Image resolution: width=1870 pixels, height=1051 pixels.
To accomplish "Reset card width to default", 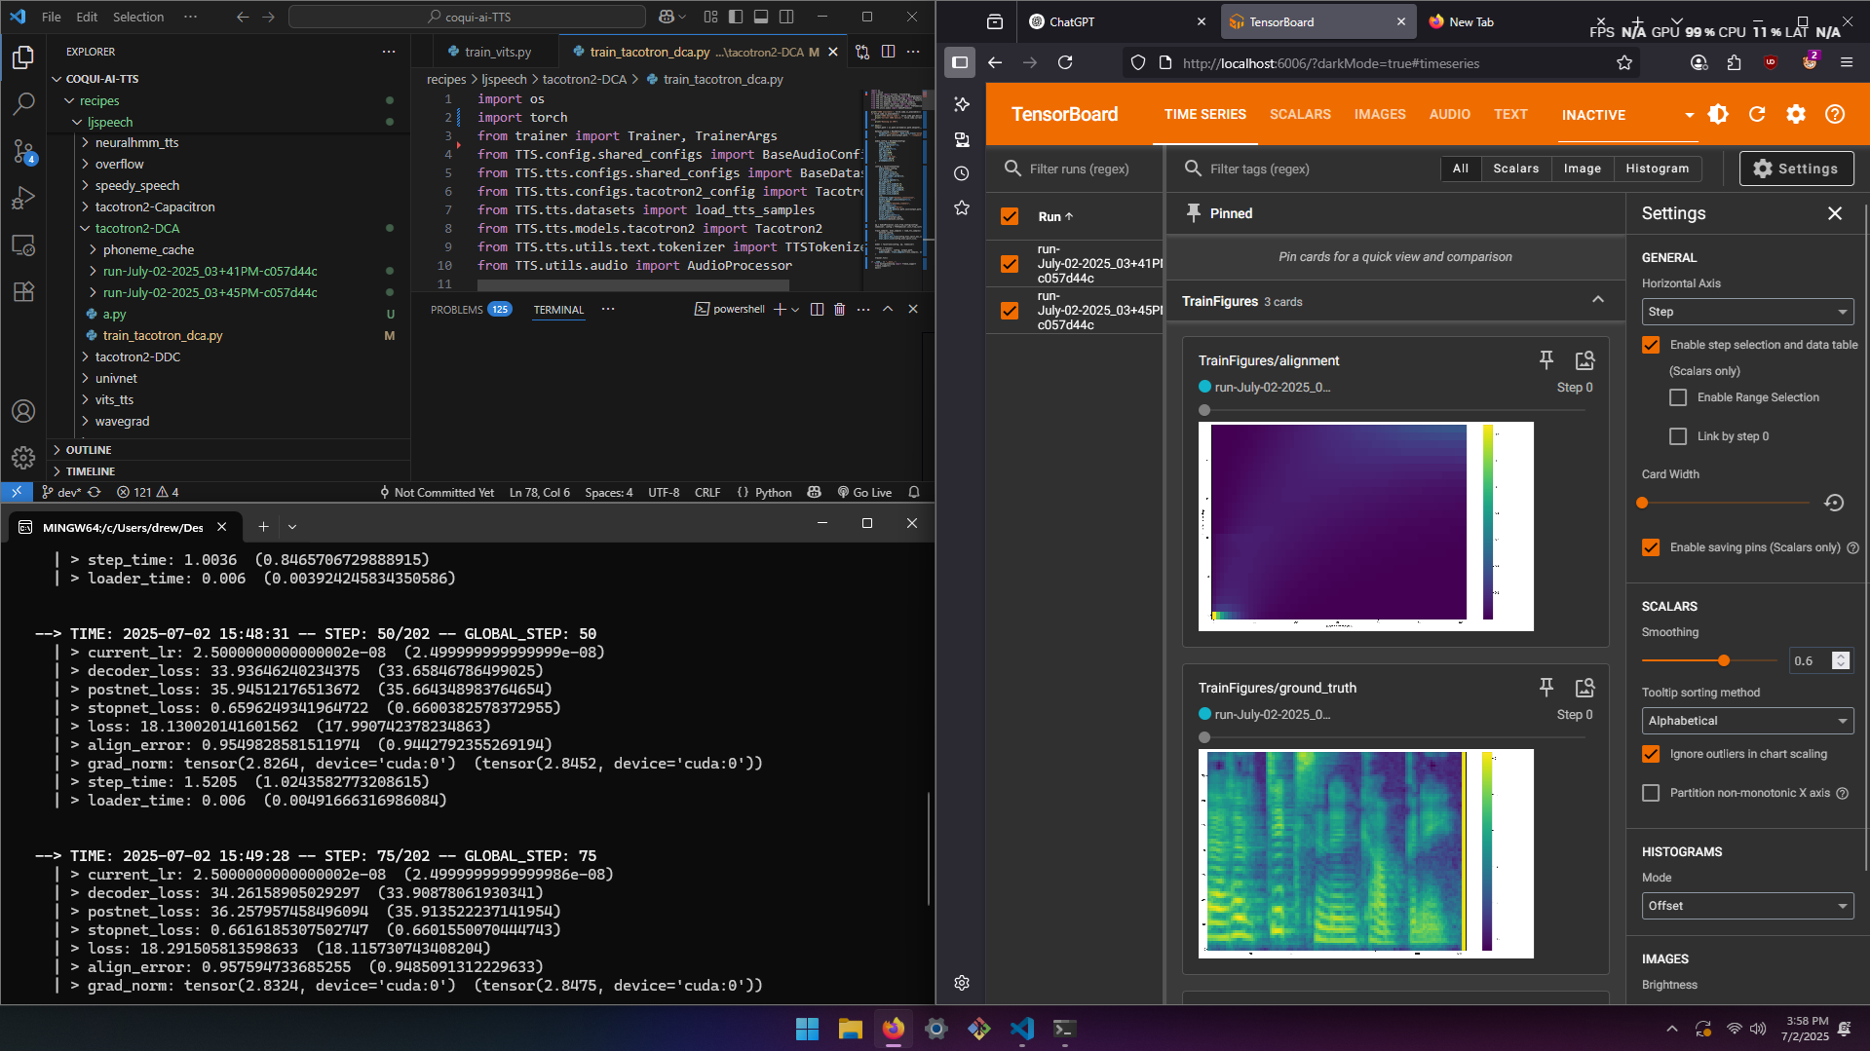I will point(1834,503).
